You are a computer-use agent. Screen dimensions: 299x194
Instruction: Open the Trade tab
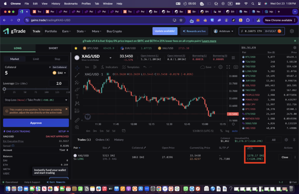[36, 31]
